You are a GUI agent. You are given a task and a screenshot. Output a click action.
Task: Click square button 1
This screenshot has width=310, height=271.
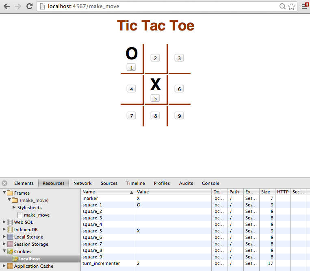coord(131,67)
